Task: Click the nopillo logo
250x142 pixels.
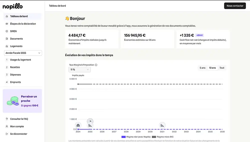Action: [12, 6]
